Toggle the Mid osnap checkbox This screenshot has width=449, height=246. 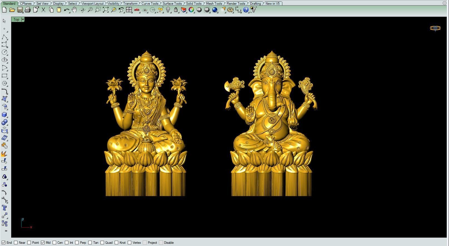click(43, 243)
